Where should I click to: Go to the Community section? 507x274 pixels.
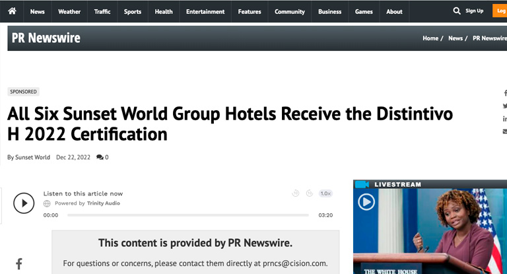coord(290,11)
